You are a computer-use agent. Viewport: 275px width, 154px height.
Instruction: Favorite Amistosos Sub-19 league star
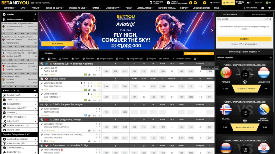coord(51,64)
